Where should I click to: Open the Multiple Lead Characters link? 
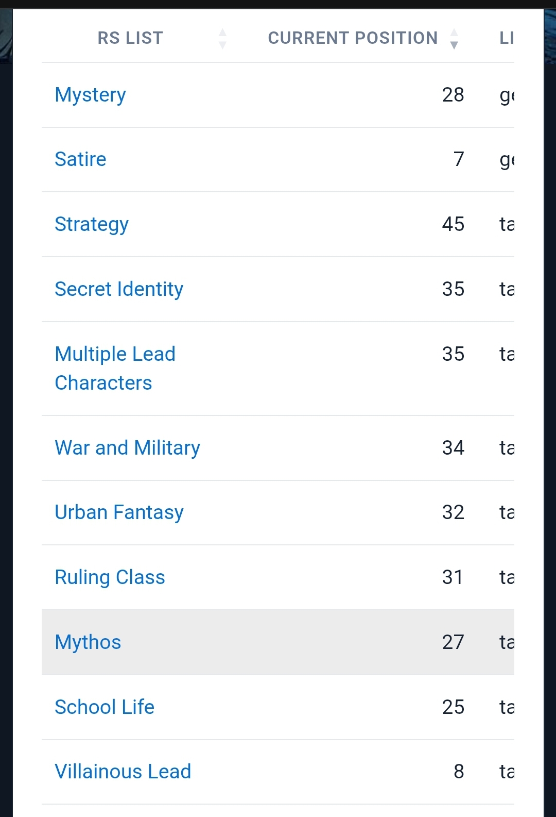point(115,369)
